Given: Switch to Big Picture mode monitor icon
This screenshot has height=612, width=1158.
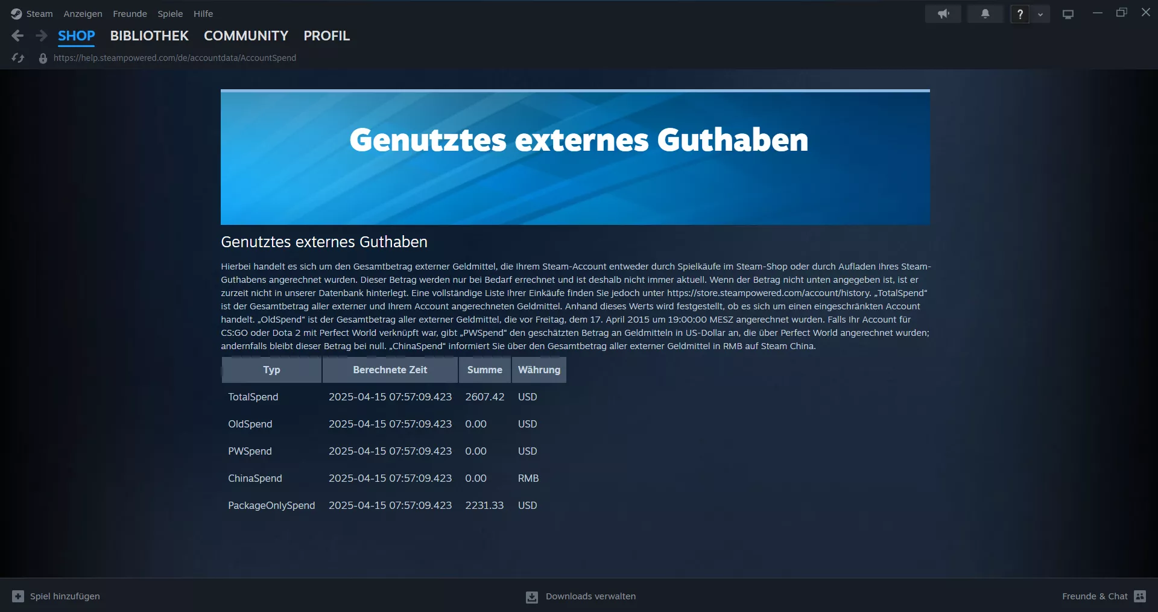Looking at the screenshot, I should pyautogui.click(x=1068, y=14).
